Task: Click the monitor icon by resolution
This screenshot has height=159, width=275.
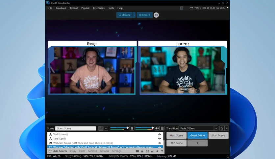Action: pyautogui.click(x=191, y=8)
